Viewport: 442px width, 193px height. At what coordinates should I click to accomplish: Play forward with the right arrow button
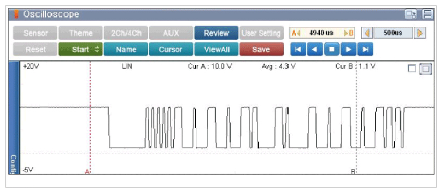click(349, 49)
